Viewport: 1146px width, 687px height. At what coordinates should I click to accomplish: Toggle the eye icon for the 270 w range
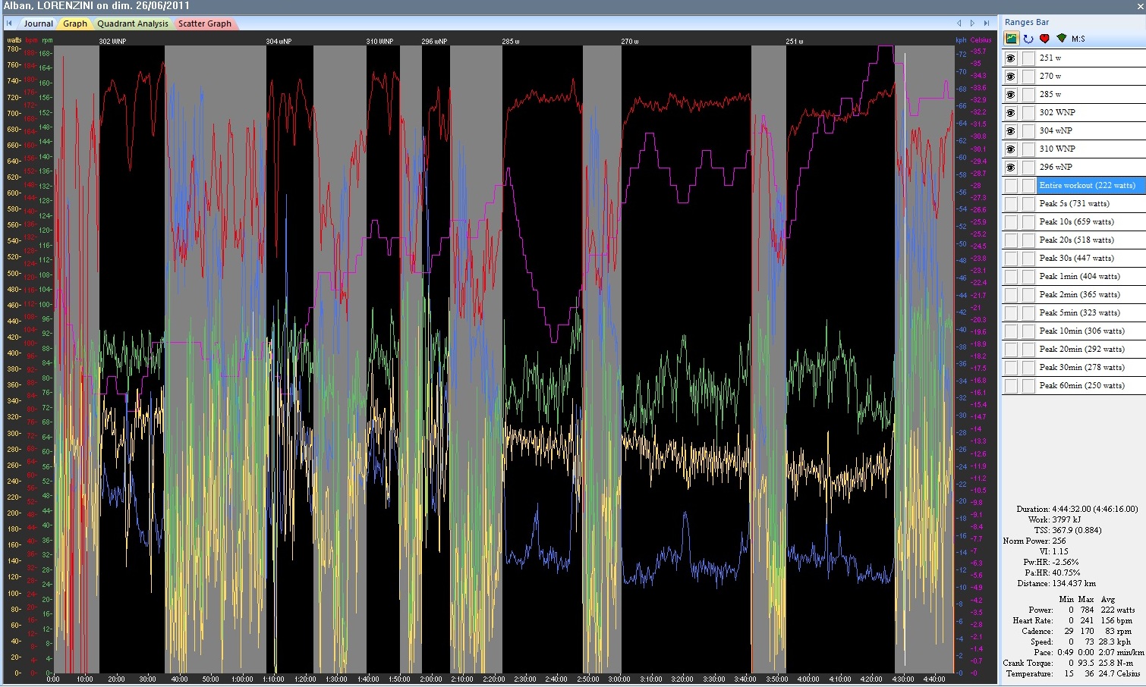[x=1011, y=76]
